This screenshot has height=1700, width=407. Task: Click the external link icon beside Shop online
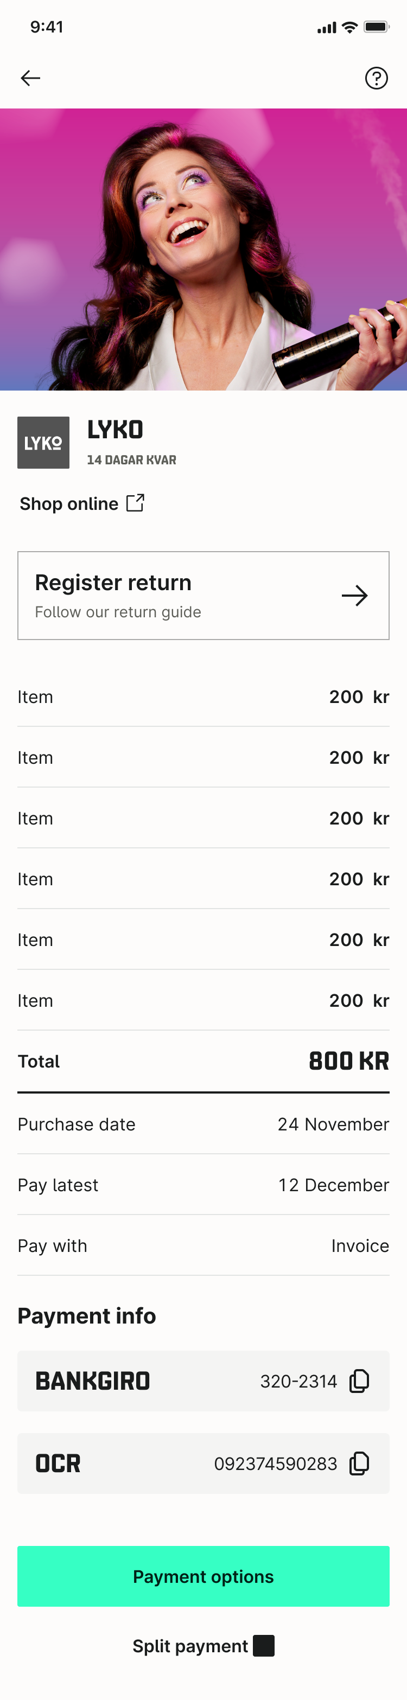(136, 503)
